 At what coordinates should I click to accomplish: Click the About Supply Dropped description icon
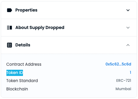pyautogui.click(x=9, y=28)
